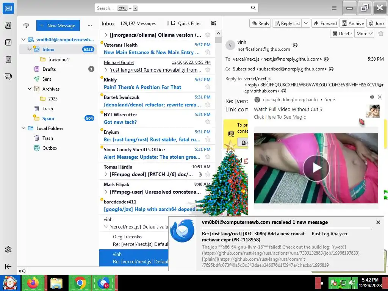
Task: Expand the FFmpeg-devel PATCH thread
Action: 106,174
